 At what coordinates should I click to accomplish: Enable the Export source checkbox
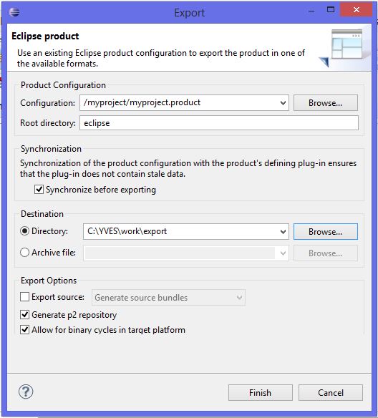coord(25,297)
